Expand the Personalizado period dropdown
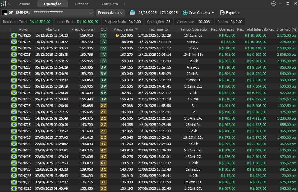298x192 pixels. (111, 13)
